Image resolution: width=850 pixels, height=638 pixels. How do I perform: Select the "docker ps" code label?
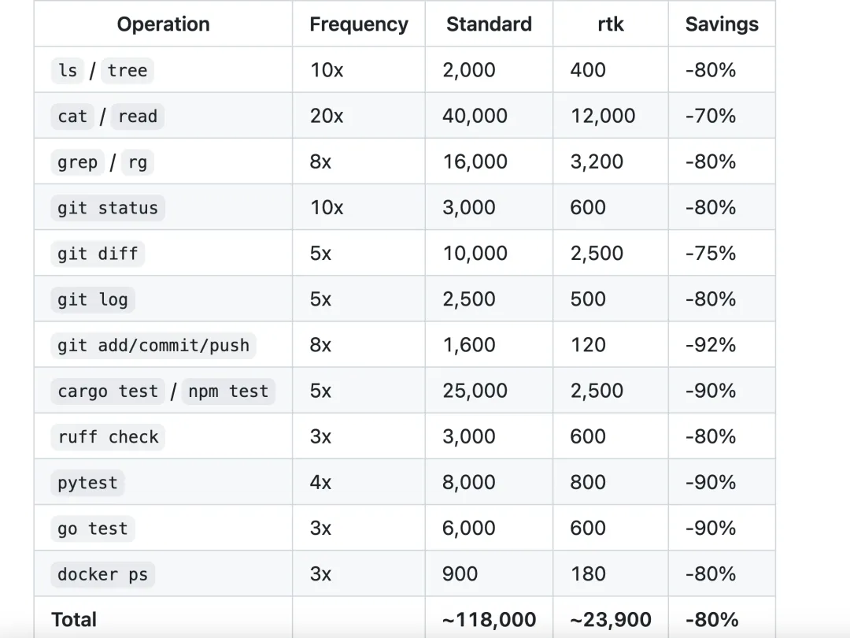click(x=102, y=574)
